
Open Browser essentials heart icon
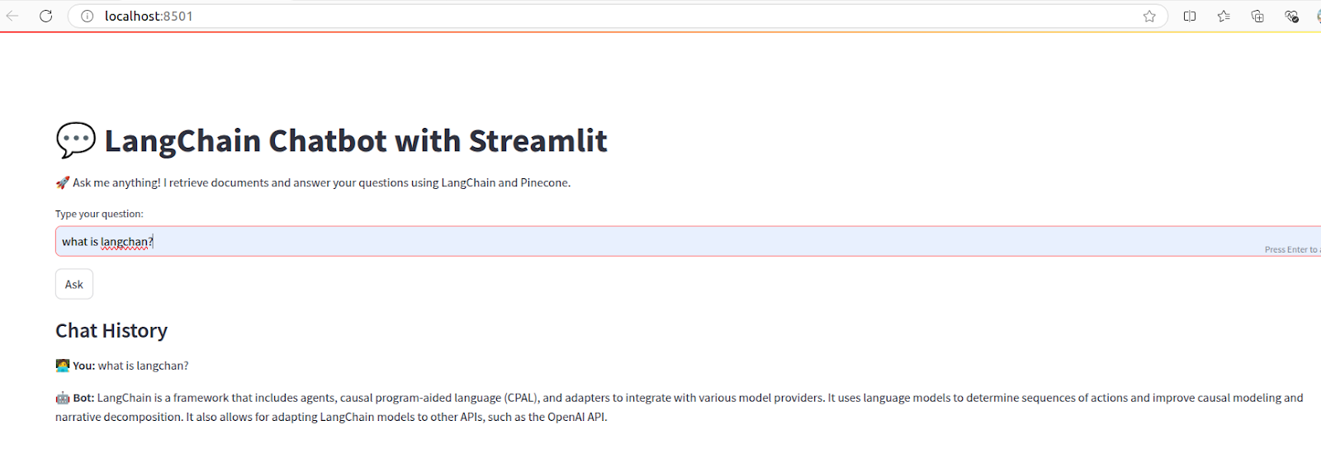pyautogui.click(x=1291, y=16)
